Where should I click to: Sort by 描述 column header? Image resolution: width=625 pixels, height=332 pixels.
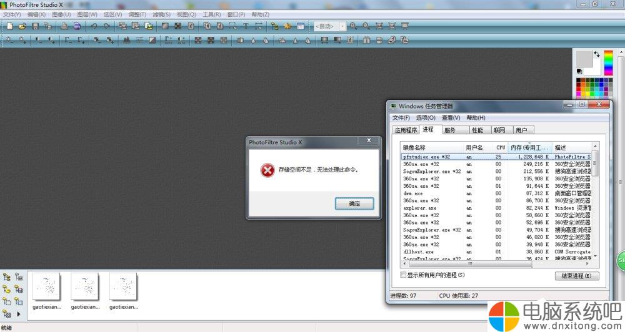click(x=572, y=147)
